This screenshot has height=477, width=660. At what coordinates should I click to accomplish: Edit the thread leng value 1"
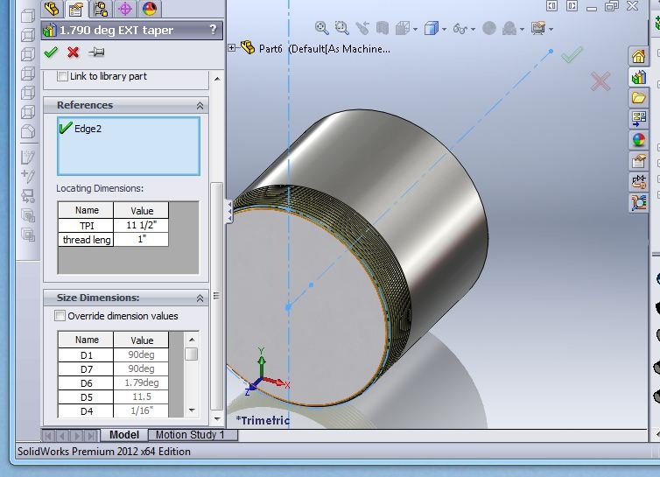pos(141,239)
